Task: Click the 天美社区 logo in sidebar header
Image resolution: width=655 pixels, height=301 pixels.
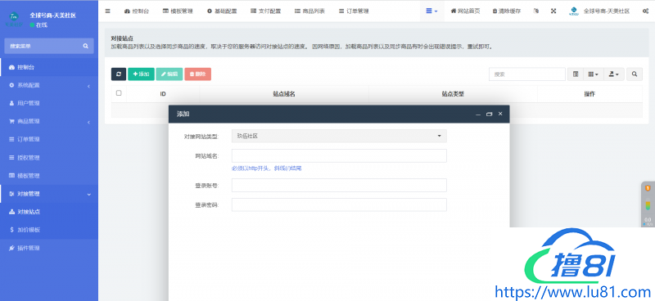Action: coord(14,19)
